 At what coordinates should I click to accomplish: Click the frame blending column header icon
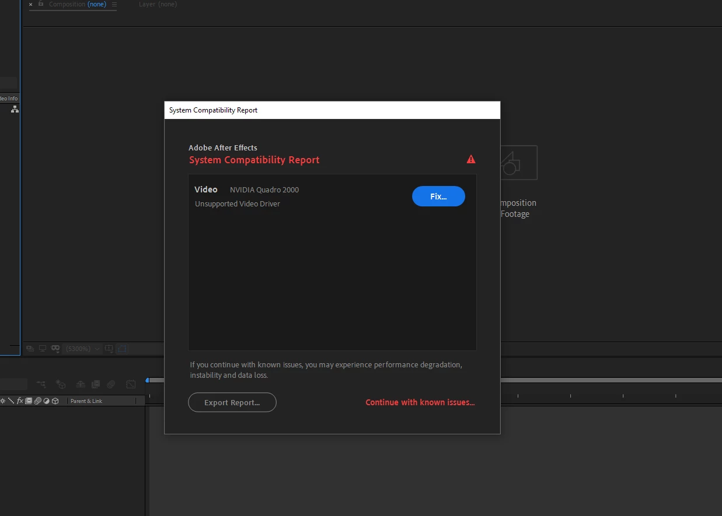pos(29,401)
